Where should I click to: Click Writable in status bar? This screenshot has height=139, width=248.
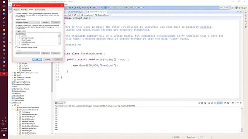(x=177, y=137)
